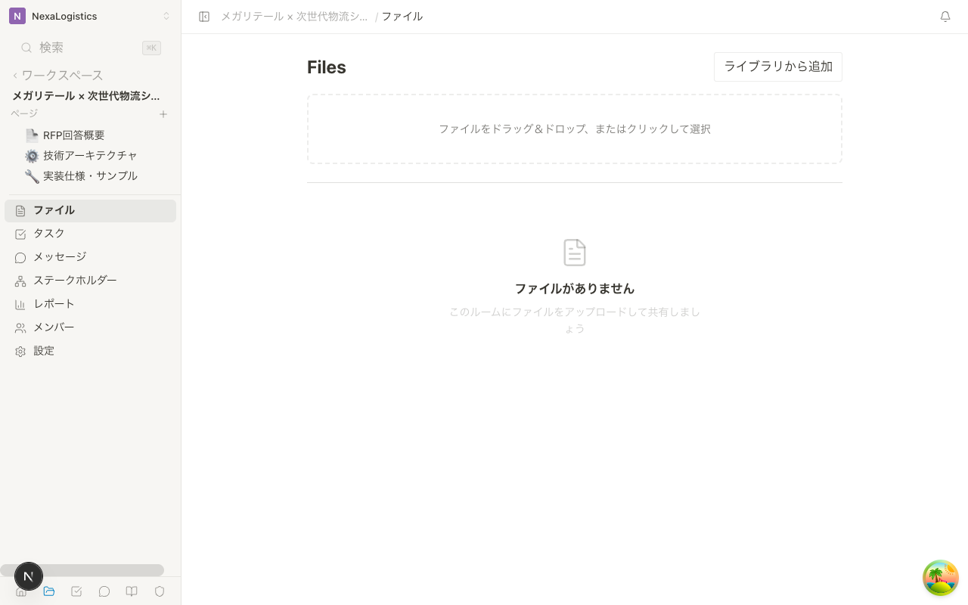The width and height of the screenshot is (968, 605).
Task: Open the notification bell at top right
Action: 945,16
